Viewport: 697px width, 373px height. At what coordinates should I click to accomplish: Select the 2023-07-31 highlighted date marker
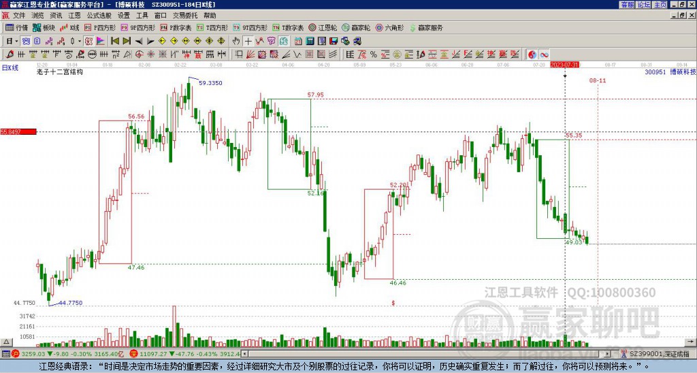tap(565, 65)
